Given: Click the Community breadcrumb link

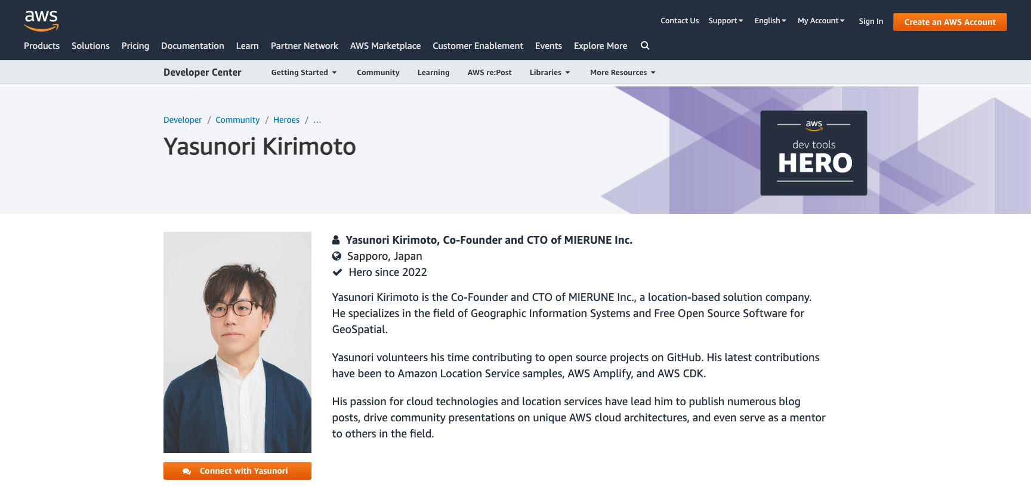Looking at the screenshot, I should [237, 120].
